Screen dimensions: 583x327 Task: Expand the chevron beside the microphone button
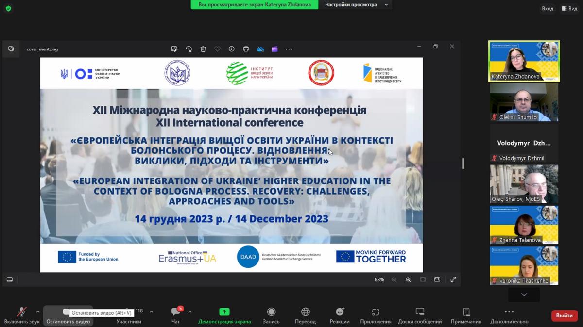tap(38, 312)
